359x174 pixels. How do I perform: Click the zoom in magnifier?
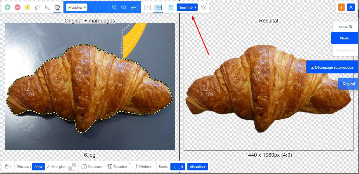point(115,7)
